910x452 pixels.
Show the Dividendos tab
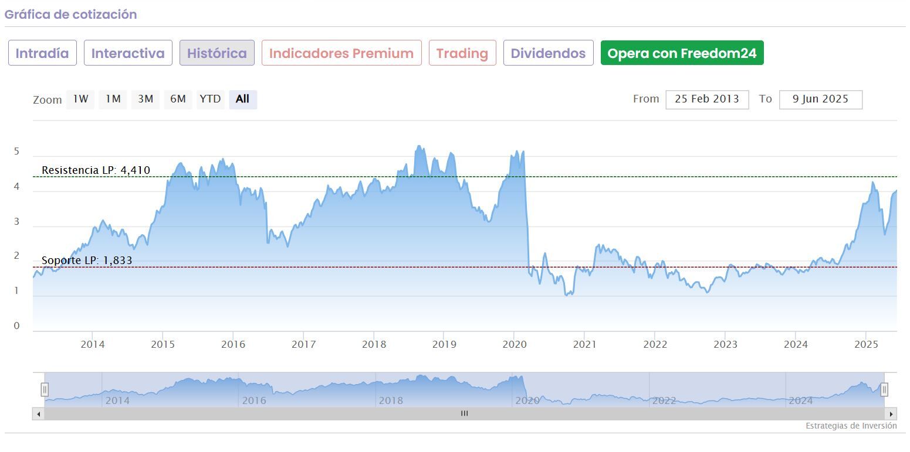click(548, 53)
